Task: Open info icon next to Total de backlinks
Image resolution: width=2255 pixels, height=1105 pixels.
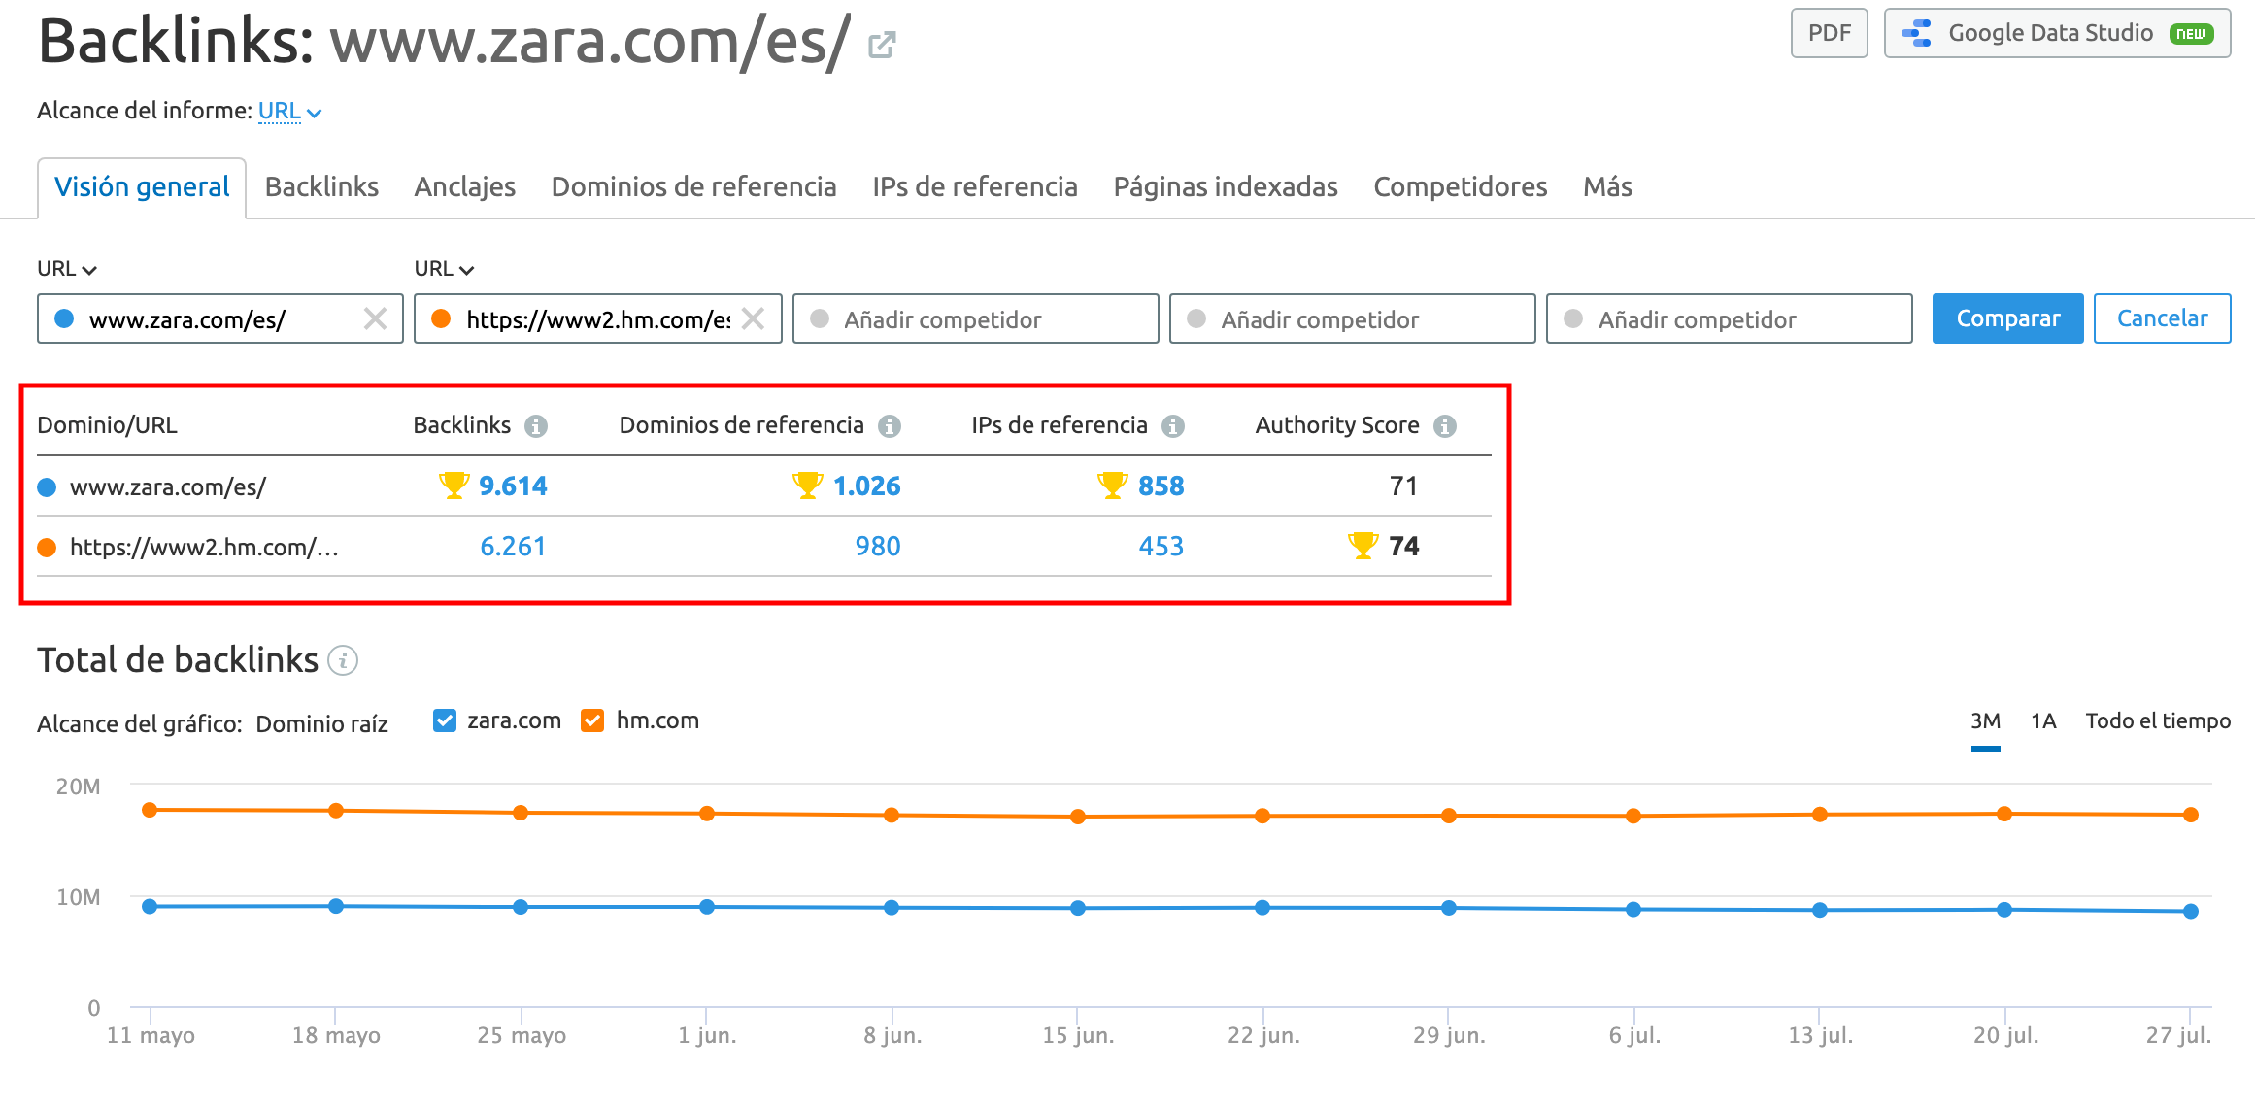Action: 343,660
